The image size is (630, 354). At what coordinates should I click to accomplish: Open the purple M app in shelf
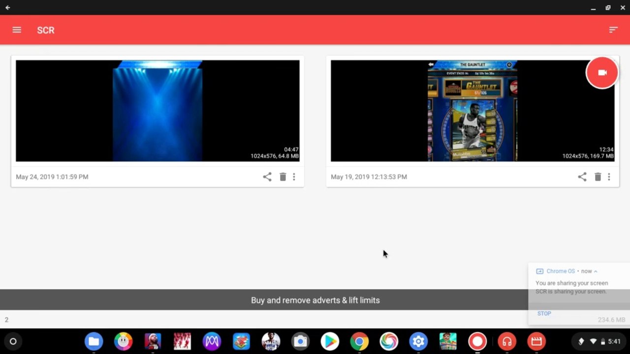(x=212, y=341)
